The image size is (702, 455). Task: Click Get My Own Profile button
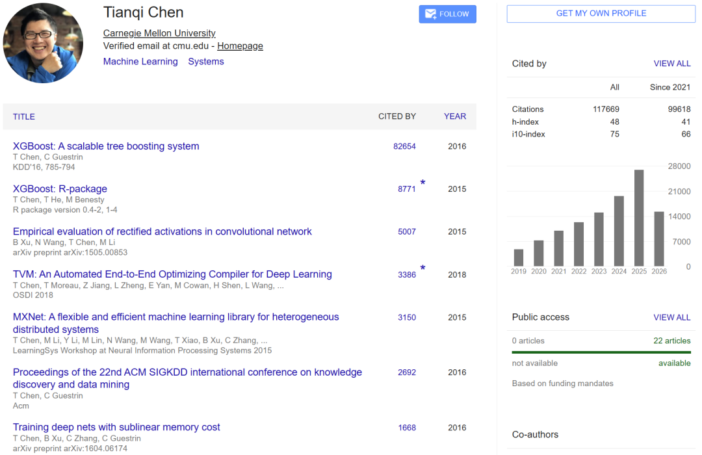601,14
